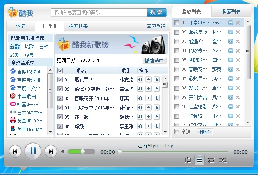Image resolution: width=258 pixels, height=175 pixels.
Task: Focus the music search input field
Action: click(x=99, y=12)
